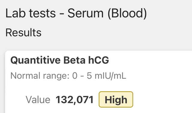Click the Lab tests - Serum (Blood) heading
The image size is (192, 113).
pyautogui.click(x=76, y=13)
